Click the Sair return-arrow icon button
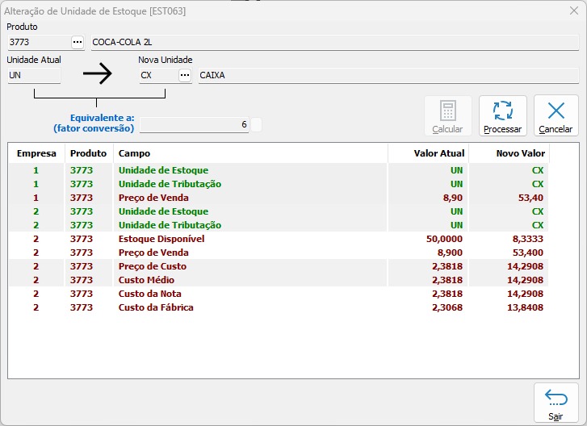587x426 pixels. click(x=556, y=402)
